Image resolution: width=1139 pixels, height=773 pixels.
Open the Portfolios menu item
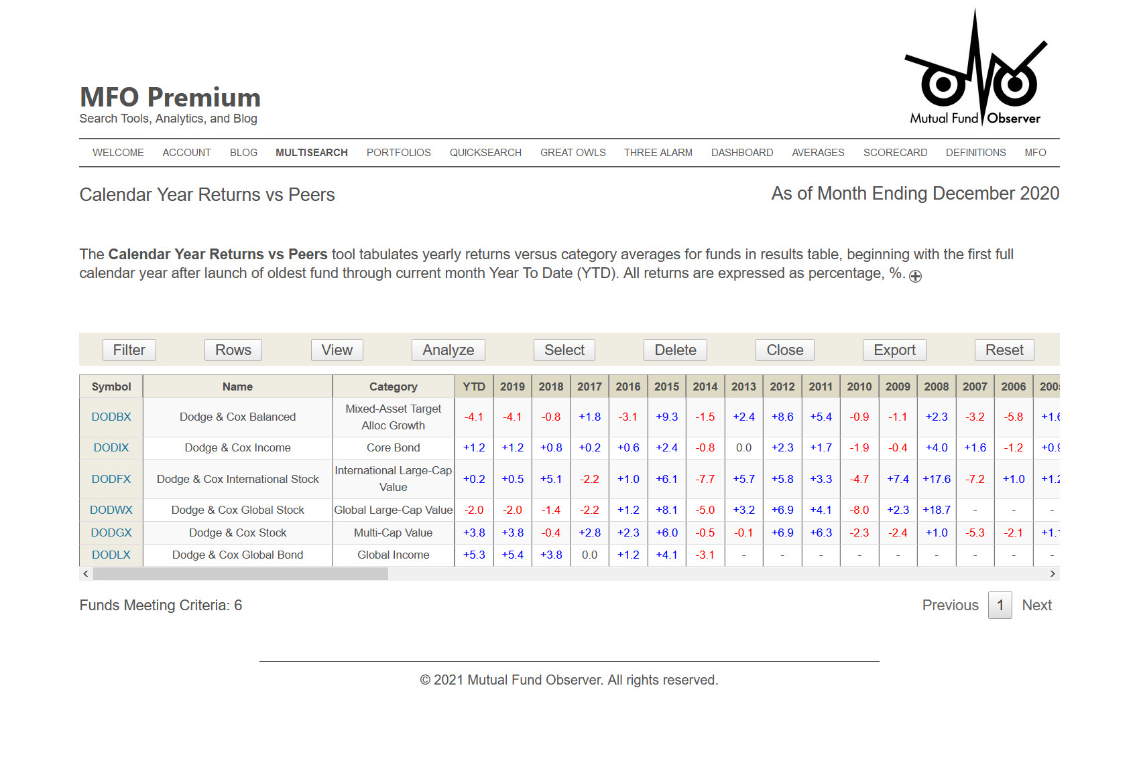399,153
